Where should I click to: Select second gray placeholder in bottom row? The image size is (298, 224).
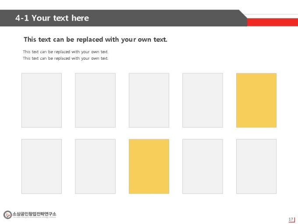(95, 166)
